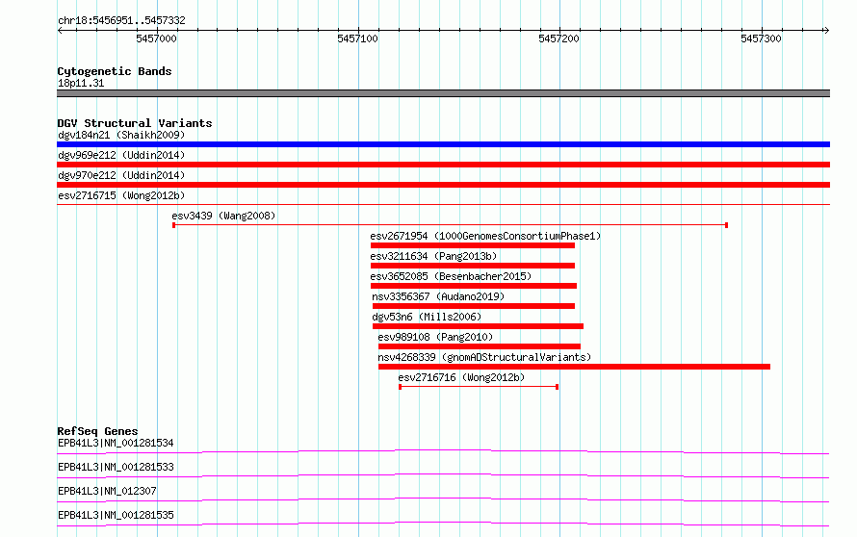The width and height of the screenshot is (857, 537).
Task: Click the esv3652085 red variant bar
Action: tap(474, 286)
